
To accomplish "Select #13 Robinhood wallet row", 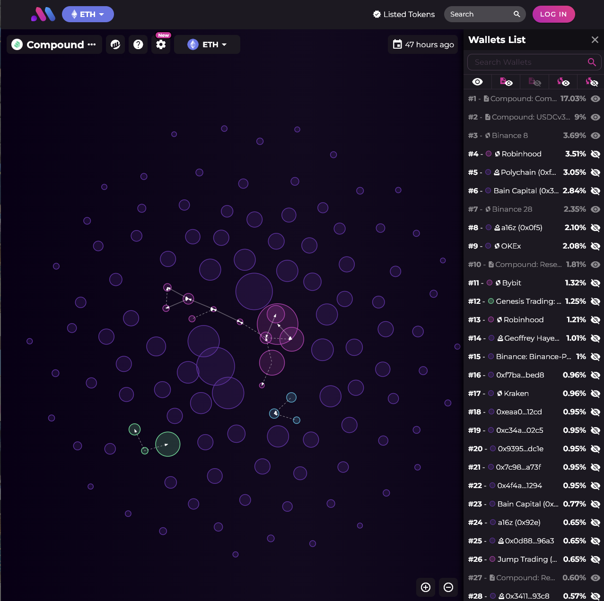I will 534,320.
